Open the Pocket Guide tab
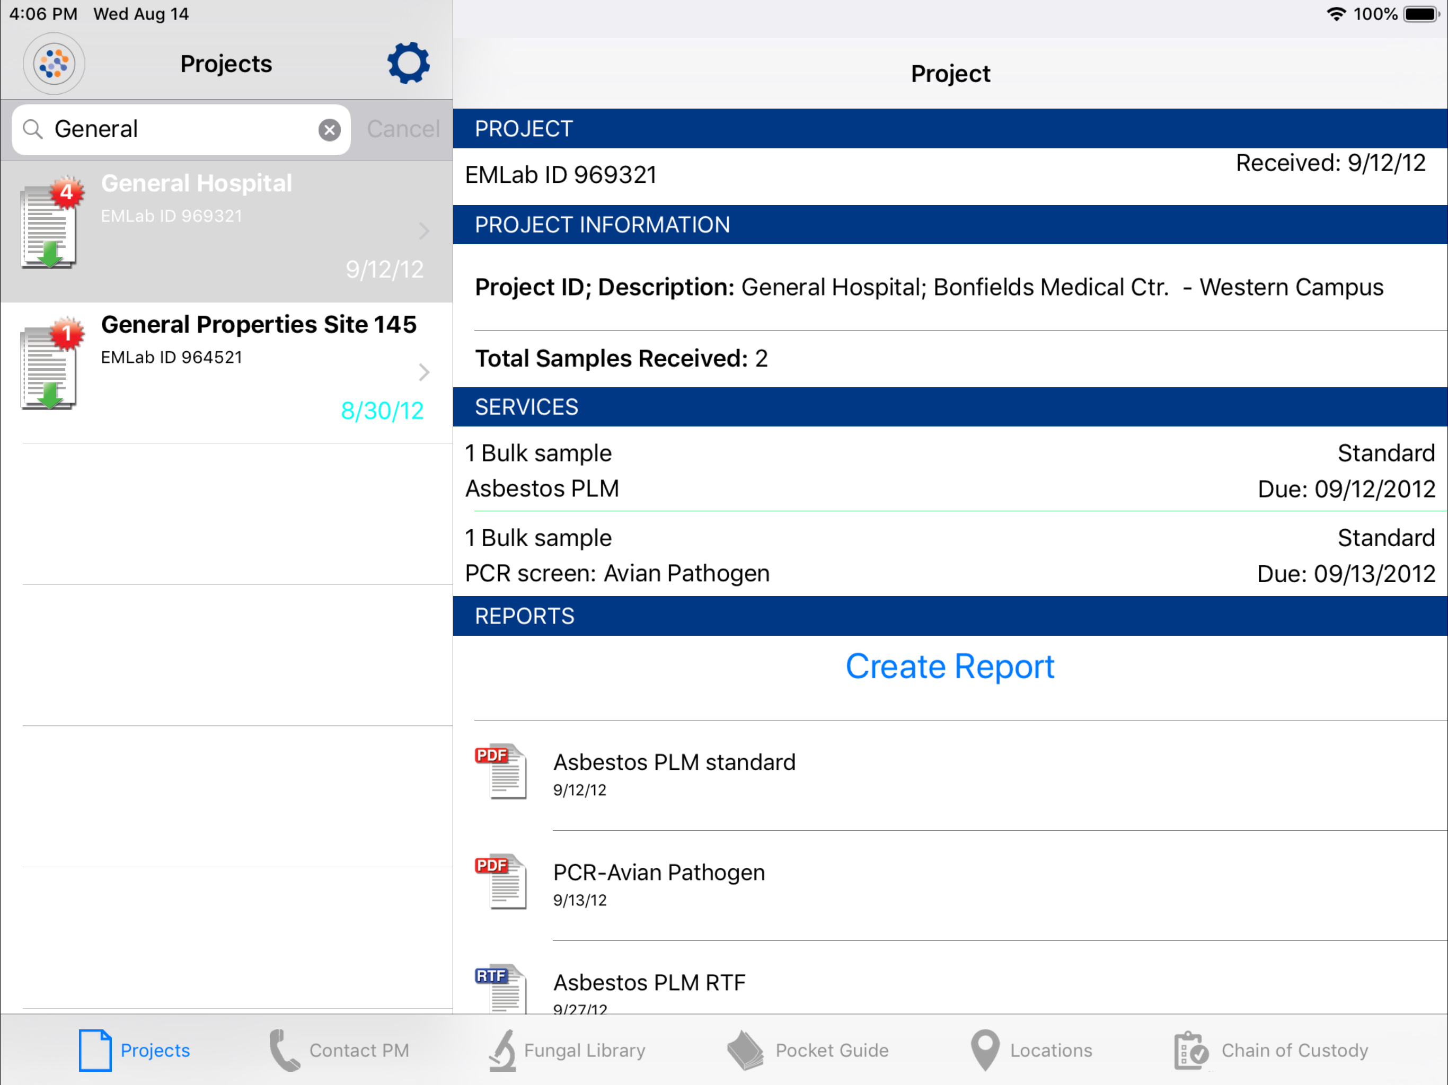Screen dimensions: 1448x1085 pyautogui.click(x=808, y=1050)
